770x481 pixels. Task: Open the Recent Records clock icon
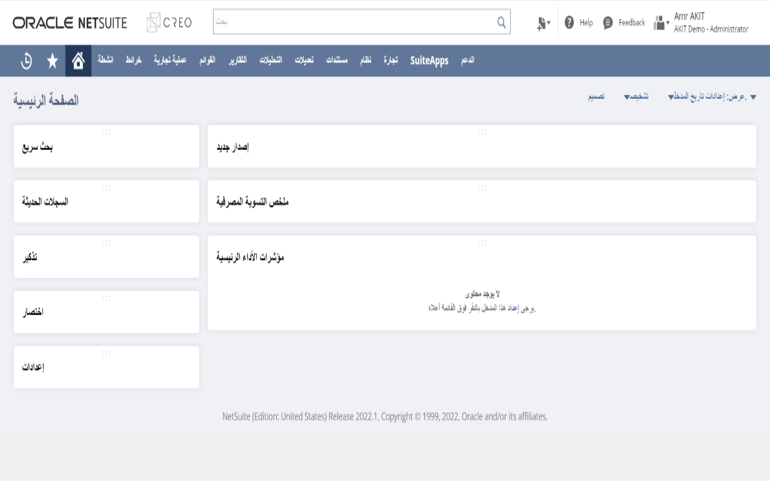[x=26, y=61]
